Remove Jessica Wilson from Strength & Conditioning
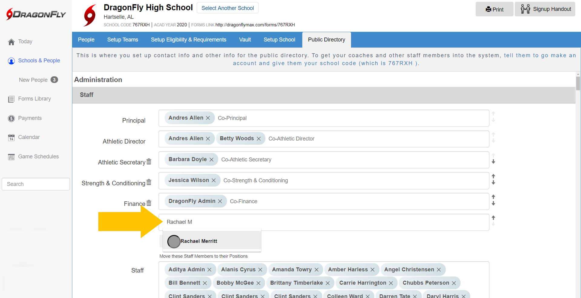Screen dimensions: 581x298 (214, 180)
